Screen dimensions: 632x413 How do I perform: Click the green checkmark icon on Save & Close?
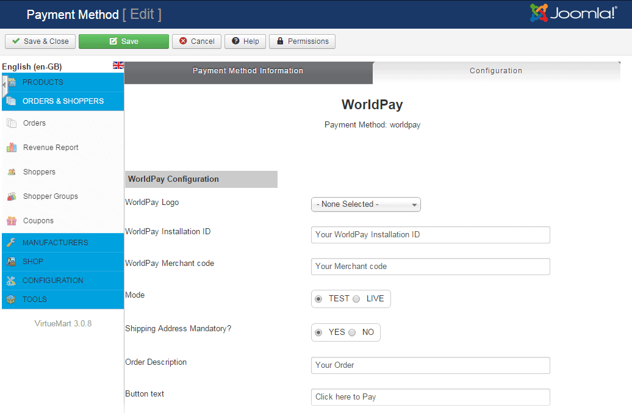pyautogui.click(x=16, y=41)
